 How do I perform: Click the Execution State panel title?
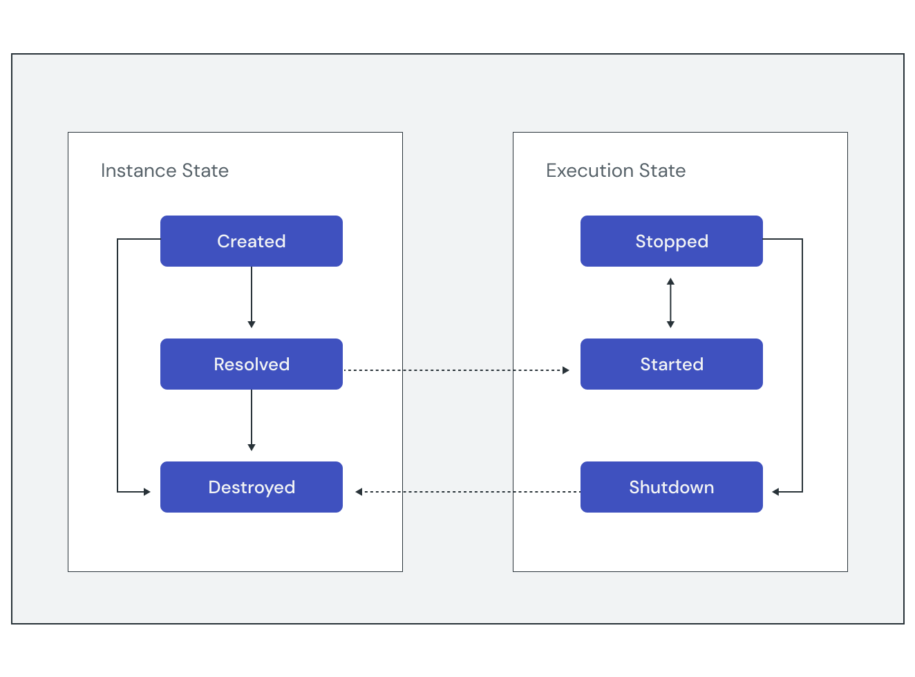[x=616, y=170]
